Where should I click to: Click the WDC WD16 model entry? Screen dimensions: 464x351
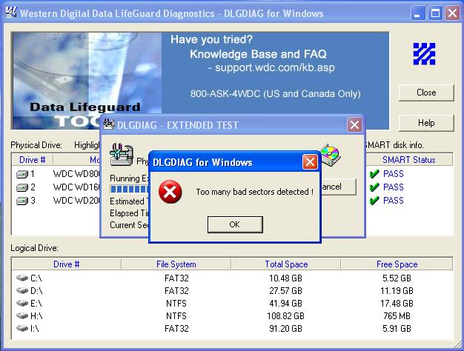[x=76, y=187]
